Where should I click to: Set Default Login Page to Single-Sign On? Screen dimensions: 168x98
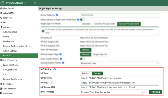[x=100, y=55]
